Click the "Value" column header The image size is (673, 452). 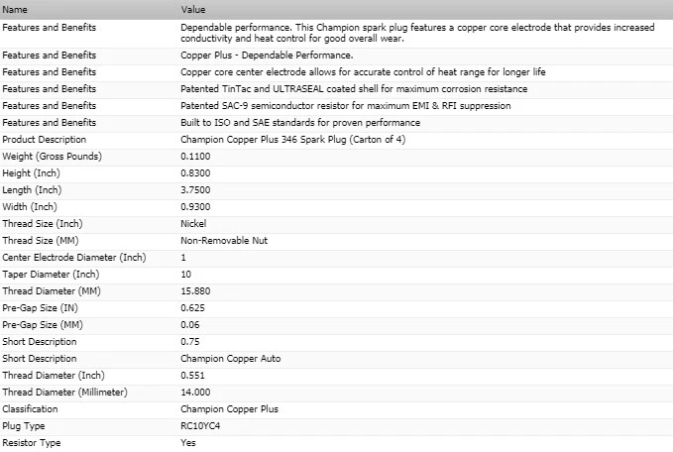pyautogui.click(x=192, y=10)
